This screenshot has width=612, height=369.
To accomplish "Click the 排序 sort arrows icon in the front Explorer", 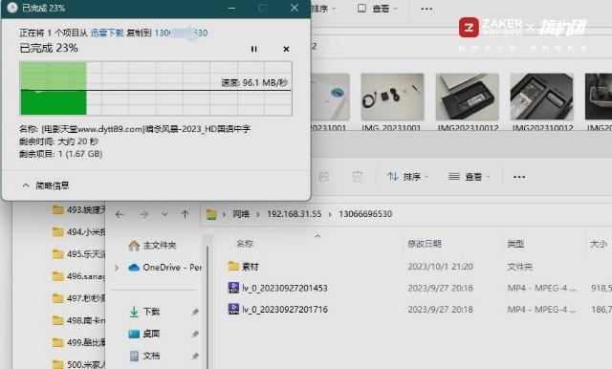I will pos(393,177).
